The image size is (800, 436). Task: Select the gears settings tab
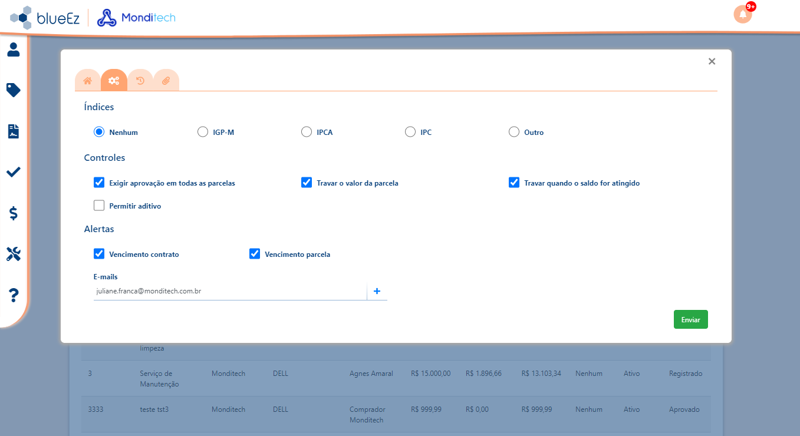(x=114, y=81)
